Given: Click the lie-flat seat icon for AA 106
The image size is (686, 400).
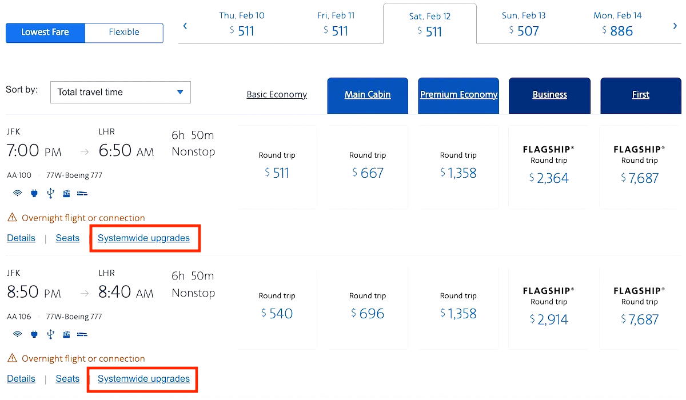Looking at the screenshot, I should pos(82,334).
